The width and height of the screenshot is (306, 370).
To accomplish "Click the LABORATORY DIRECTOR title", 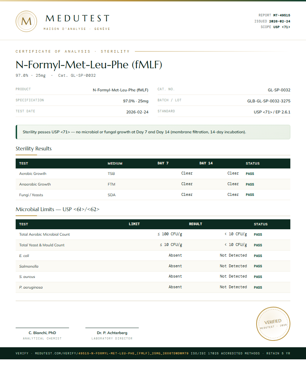I will [112, 339].
